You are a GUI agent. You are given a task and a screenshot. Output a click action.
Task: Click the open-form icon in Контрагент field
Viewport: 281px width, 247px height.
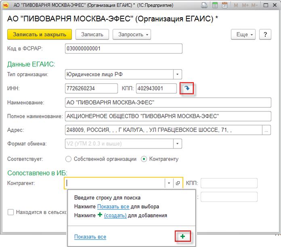tap(178, 183)
